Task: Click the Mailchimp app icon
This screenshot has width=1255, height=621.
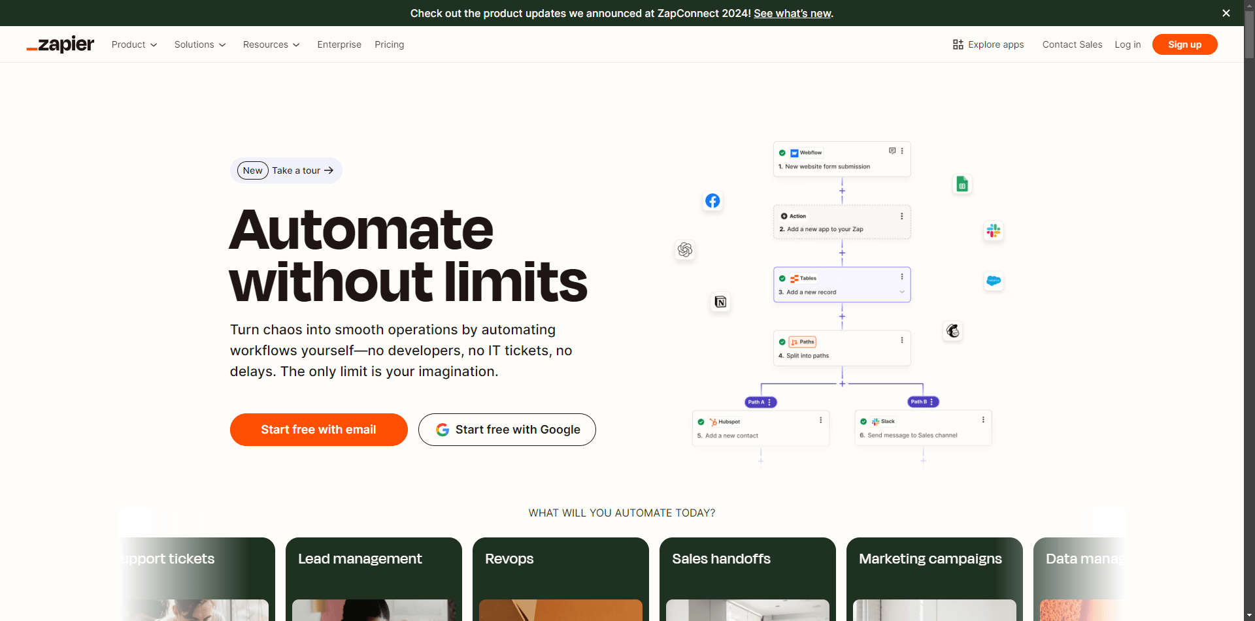Action: 953,331
